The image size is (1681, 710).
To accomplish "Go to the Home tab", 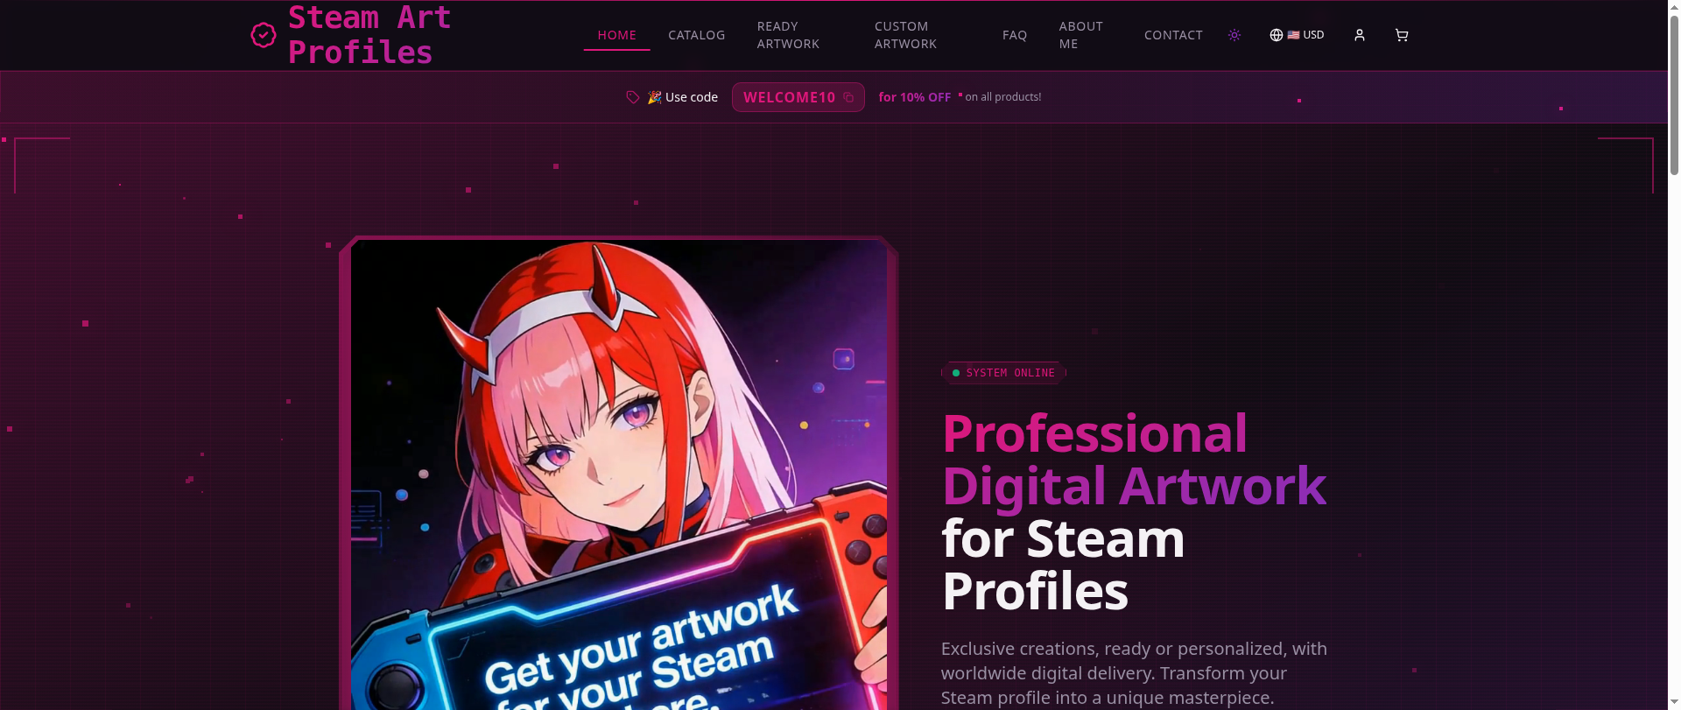I will point(616,35).
